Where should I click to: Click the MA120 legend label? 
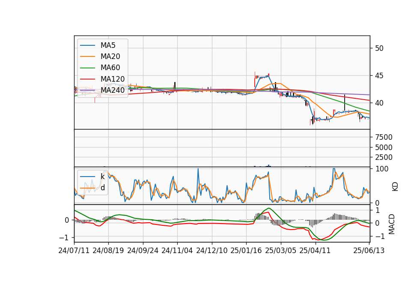113,79
